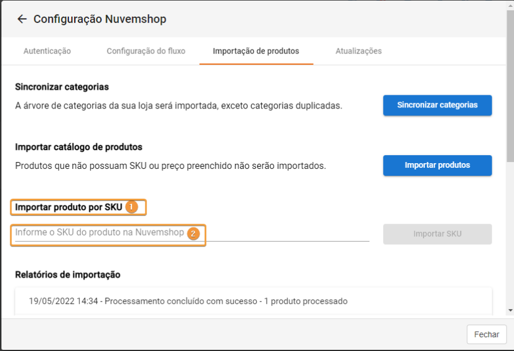Switch to the Autenticação tab
This screenshot has height=351, width=514.
point(47,51)
